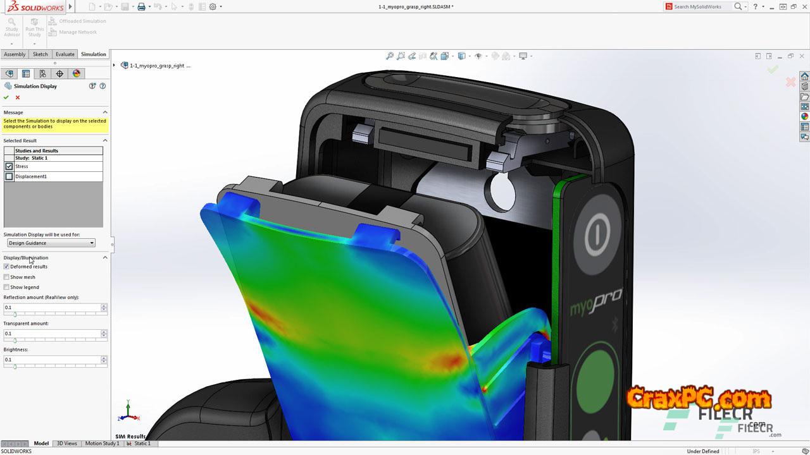810x455 pixels.
Task: Check the Displacement1 result checkbox
Action: click(x=9, y=177)
